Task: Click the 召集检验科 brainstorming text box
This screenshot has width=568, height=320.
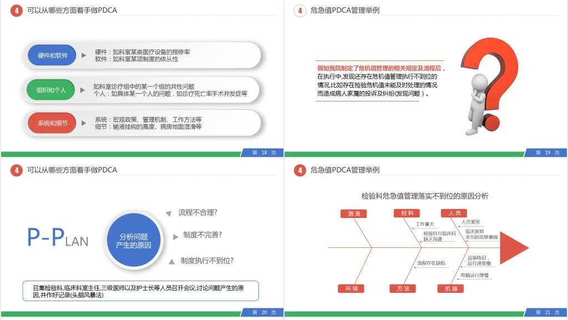Action: (141, 291)
